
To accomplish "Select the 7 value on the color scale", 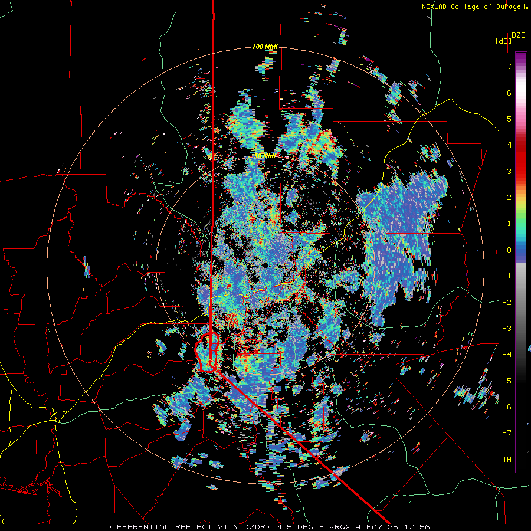I will pyautogui.click(x=509, y=66).
